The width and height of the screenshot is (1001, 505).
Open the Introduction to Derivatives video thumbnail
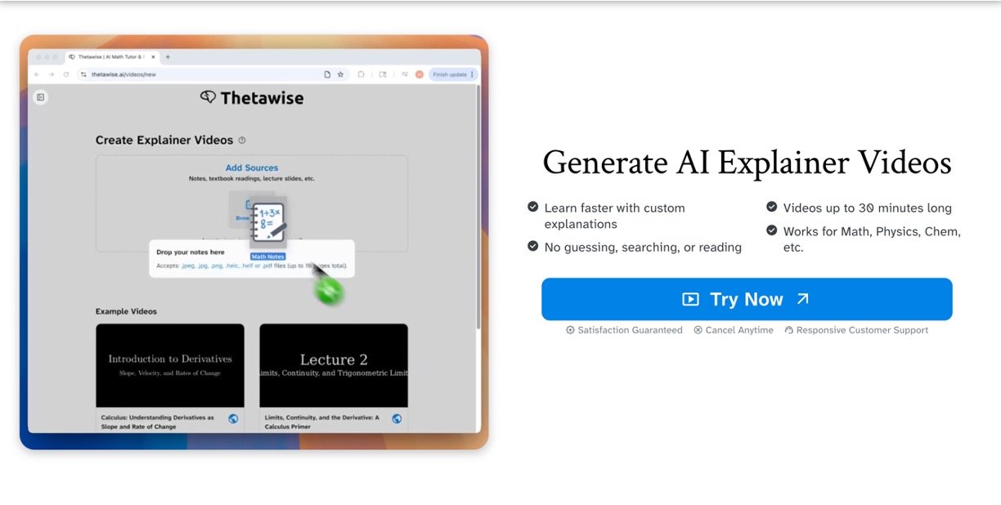click(x=170, y=365)
